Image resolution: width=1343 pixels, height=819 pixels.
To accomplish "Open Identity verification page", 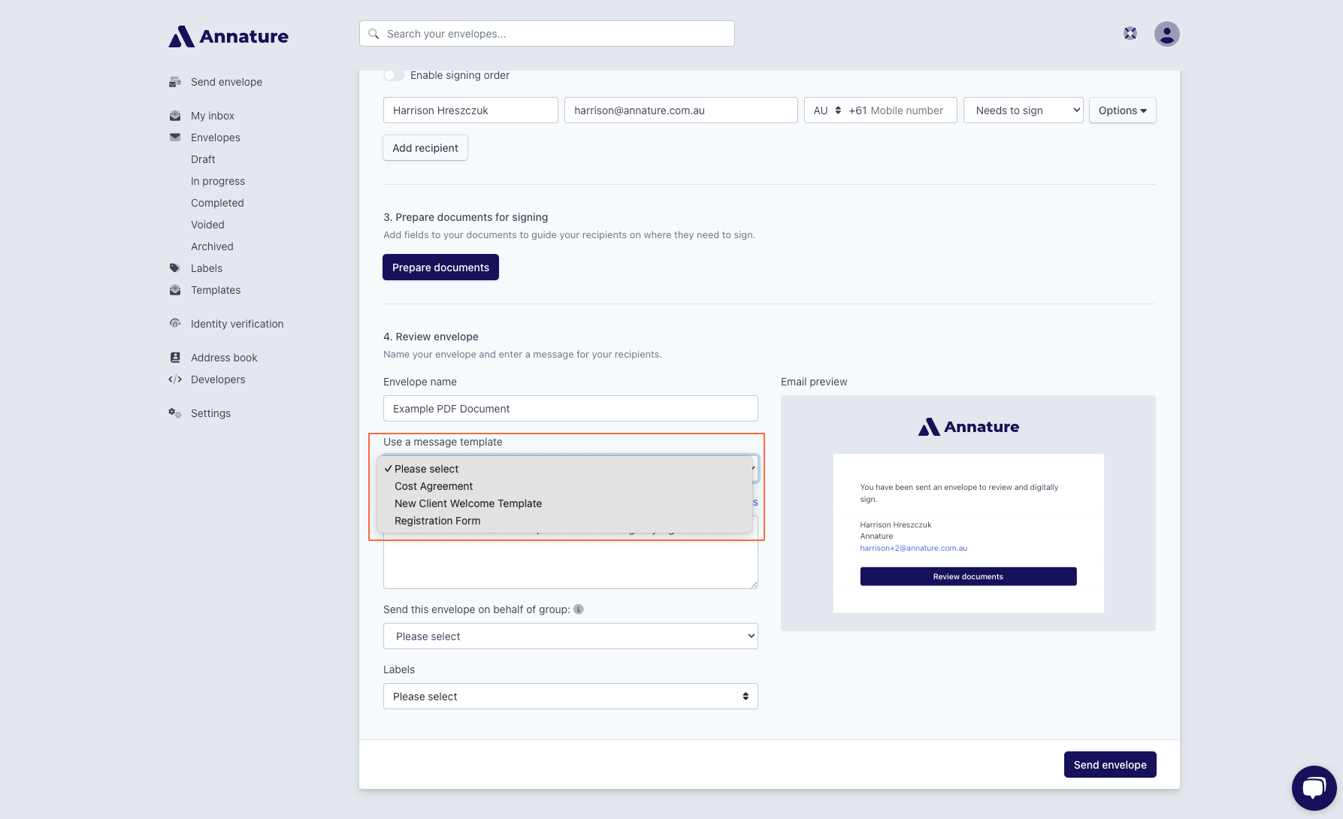I will 237,324.
